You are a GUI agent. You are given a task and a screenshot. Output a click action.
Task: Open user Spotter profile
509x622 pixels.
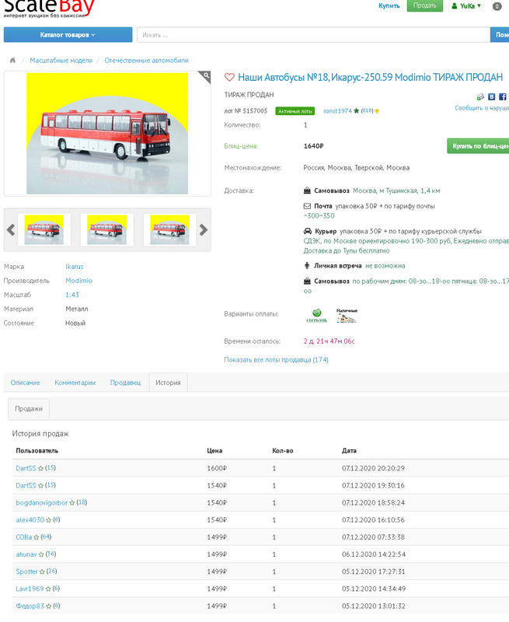tap(26, 571)
